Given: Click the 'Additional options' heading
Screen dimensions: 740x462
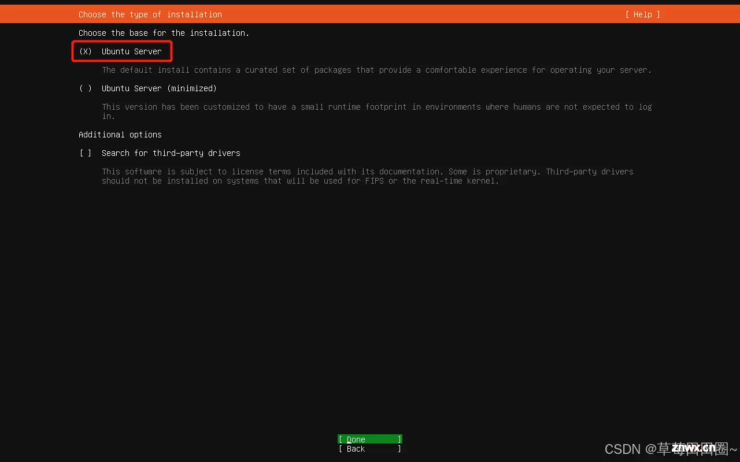Looking at the screenshot, I should 120,135.
